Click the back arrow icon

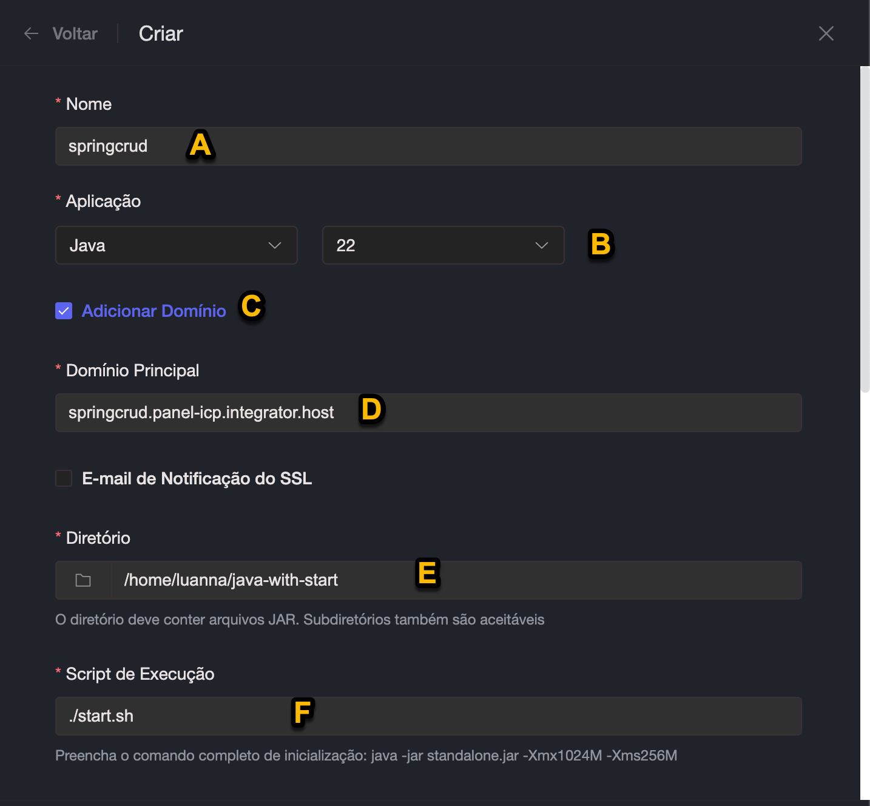pos(31,34)
